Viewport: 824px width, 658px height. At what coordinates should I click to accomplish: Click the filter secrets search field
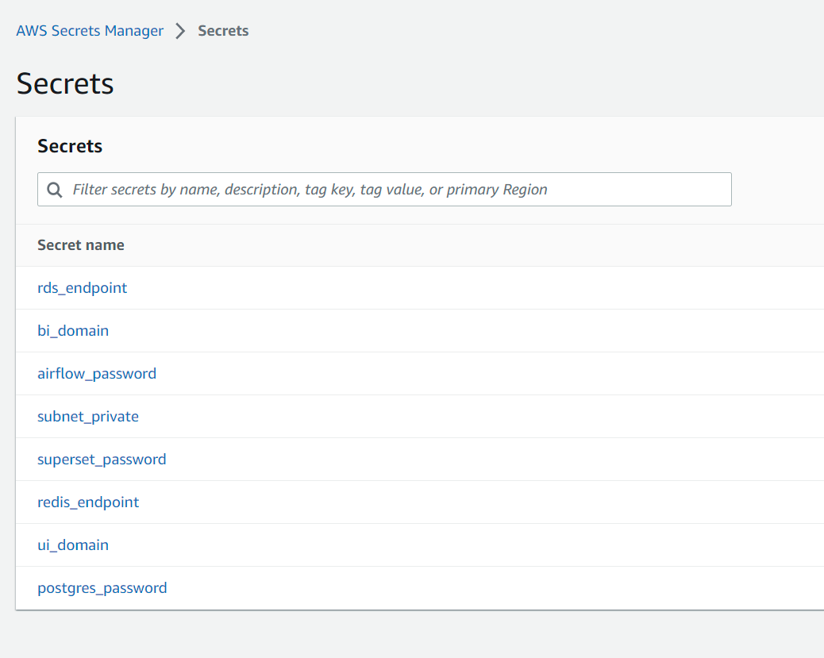coord(384,189)
